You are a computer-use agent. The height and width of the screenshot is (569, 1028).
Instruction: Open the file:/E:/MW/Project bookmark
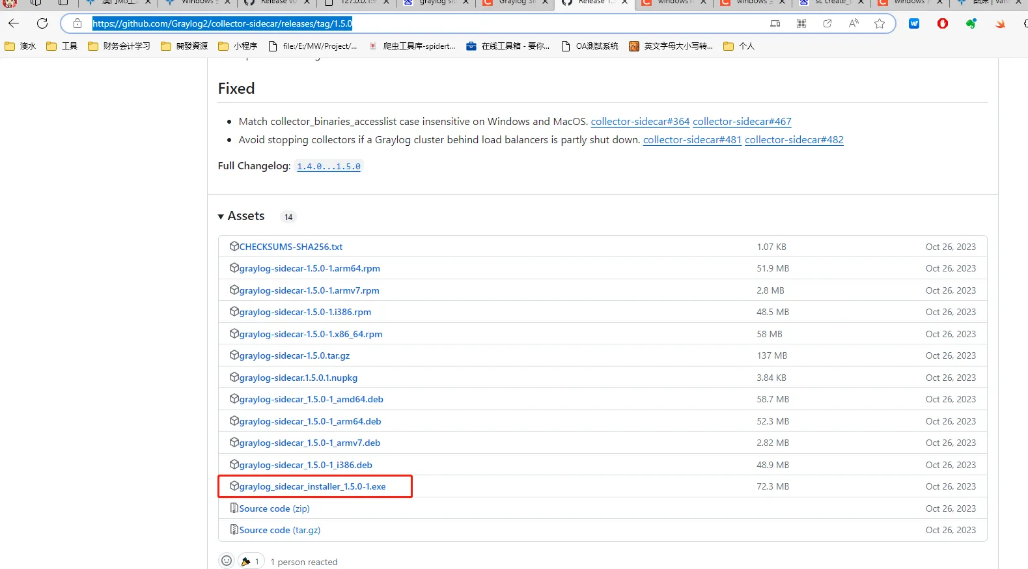point(313,46)
